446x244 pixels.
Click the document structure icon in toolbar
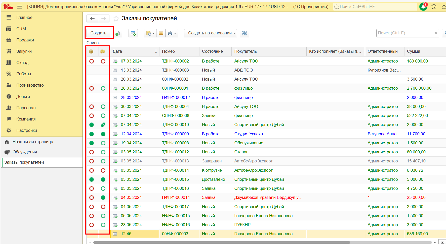tap(244, 33)
